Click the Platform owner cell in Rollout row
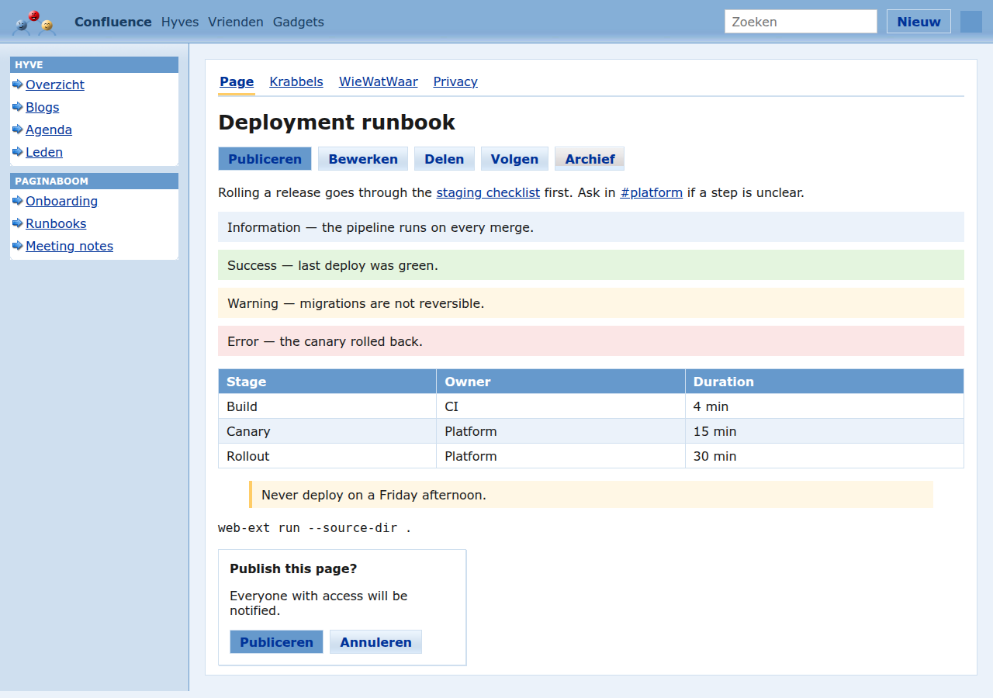The height and width of the screenshot is (698, 993). tap(561, 456)
